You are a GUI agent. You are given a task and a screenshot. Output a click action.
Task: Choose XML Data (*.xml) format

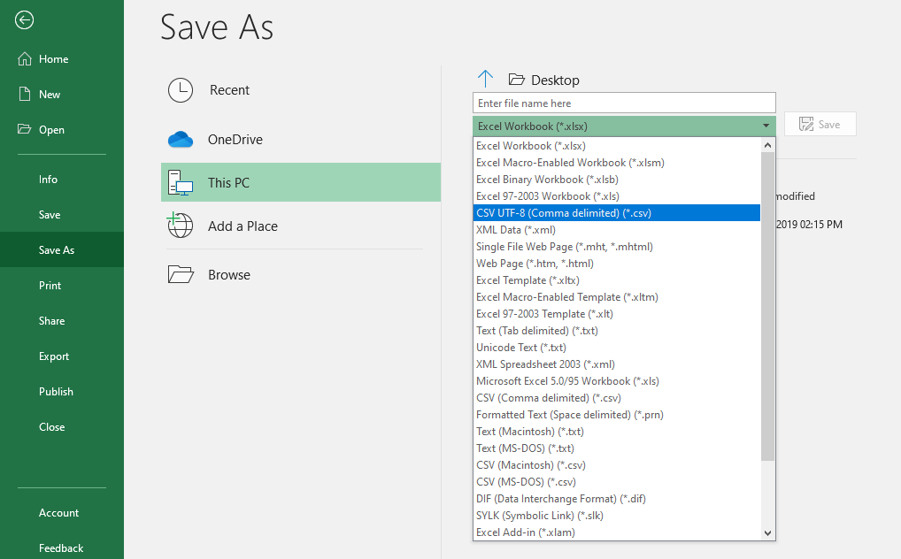click(x=617, y=230)
